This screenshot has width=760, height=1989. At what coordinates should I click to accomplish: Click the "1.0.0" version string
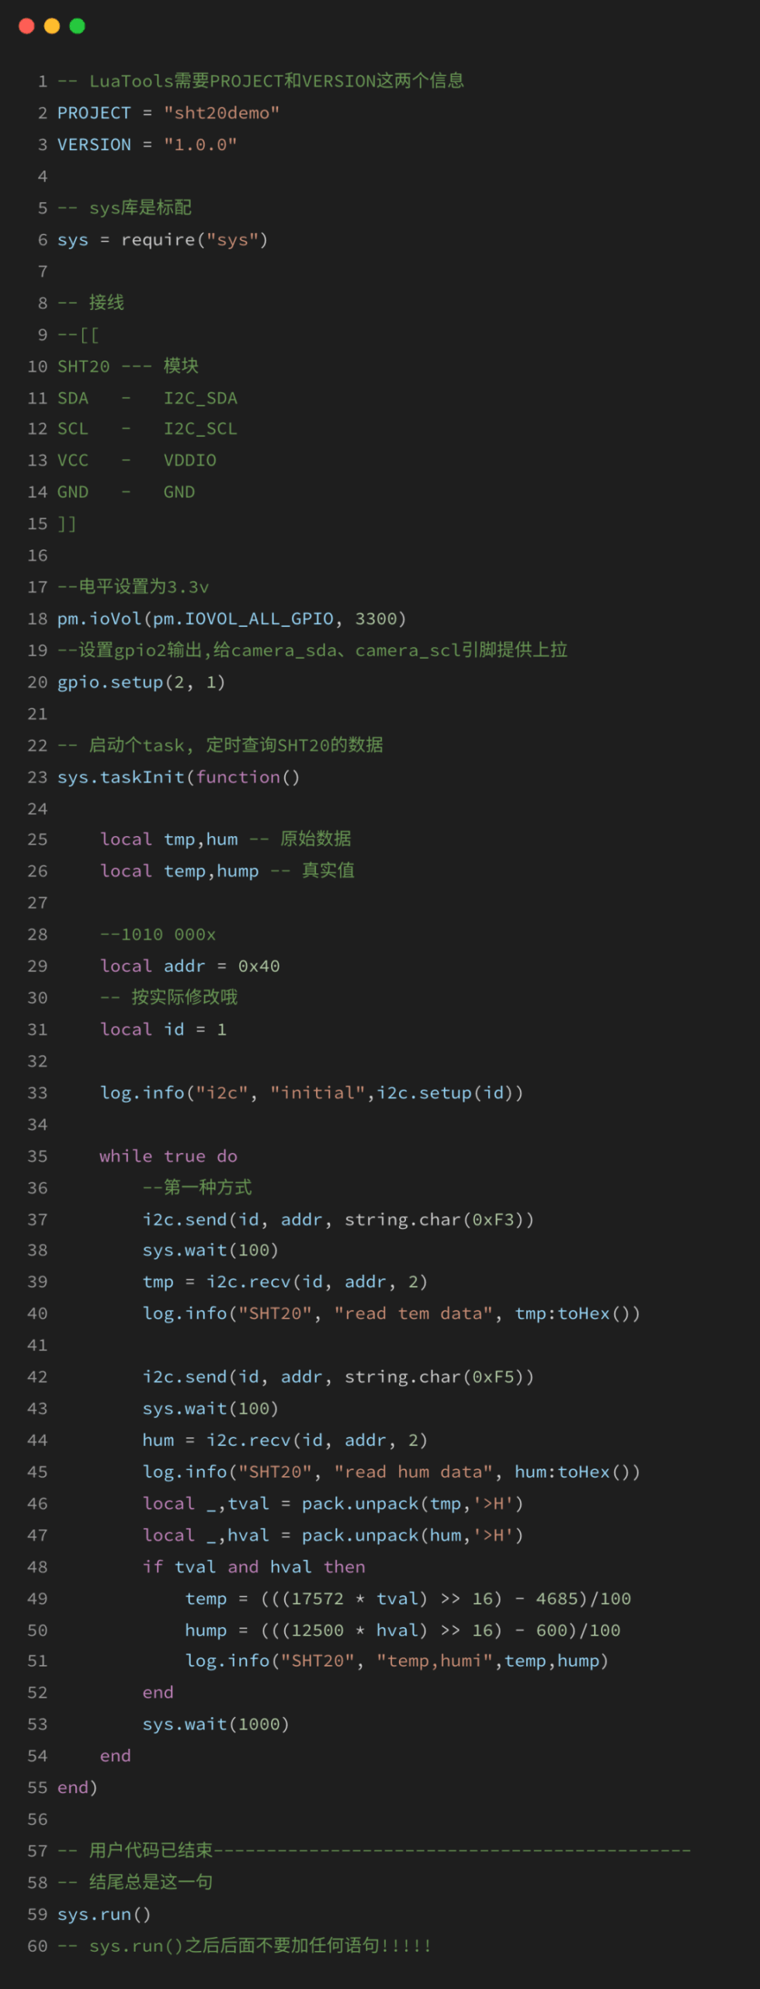click(200, 145)
